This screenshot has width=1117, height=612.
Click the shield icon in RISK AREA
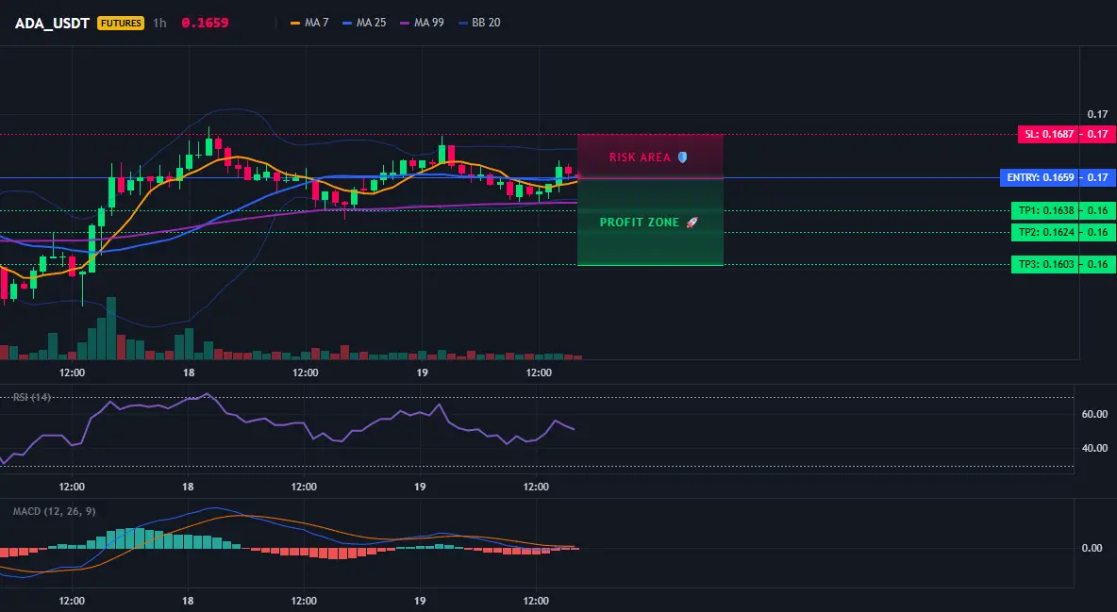coord(682,157)
